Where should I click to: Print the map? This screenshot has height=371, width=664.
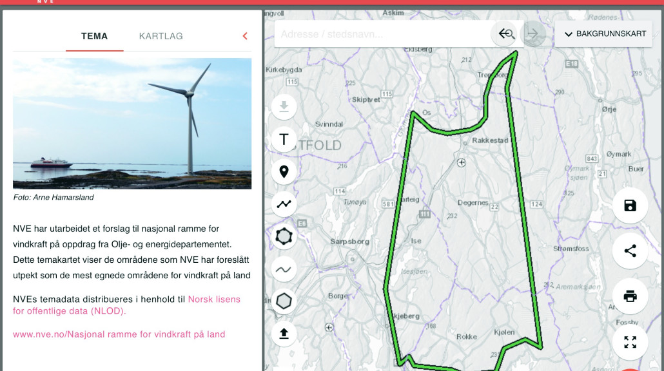[630, 296]
